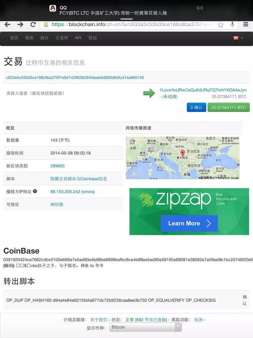Click the 转出脚本 heading
The image size is (253, 338).
(x=19, y=281)
